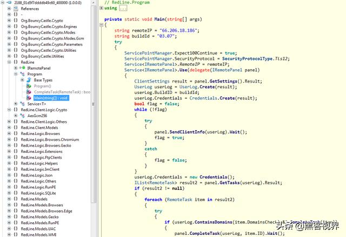Click the assembly icon at the tree root
Screen dimensions: 346x237
pos(9,3)
